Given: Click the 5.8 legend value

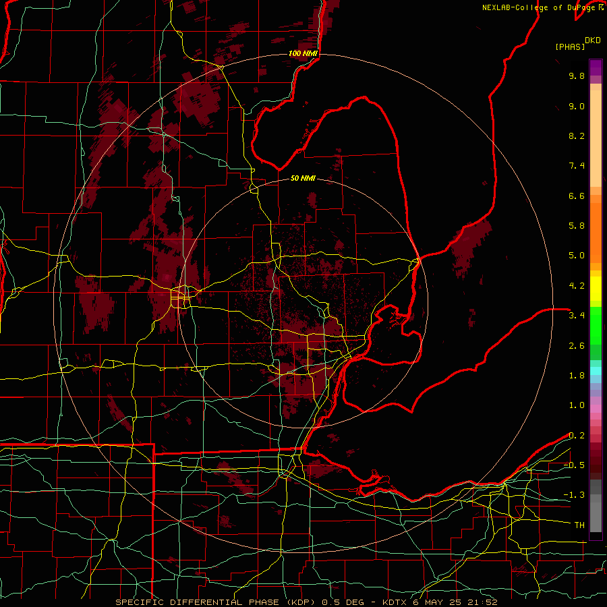Looking at the screenshot, I should tap(577, 226).
